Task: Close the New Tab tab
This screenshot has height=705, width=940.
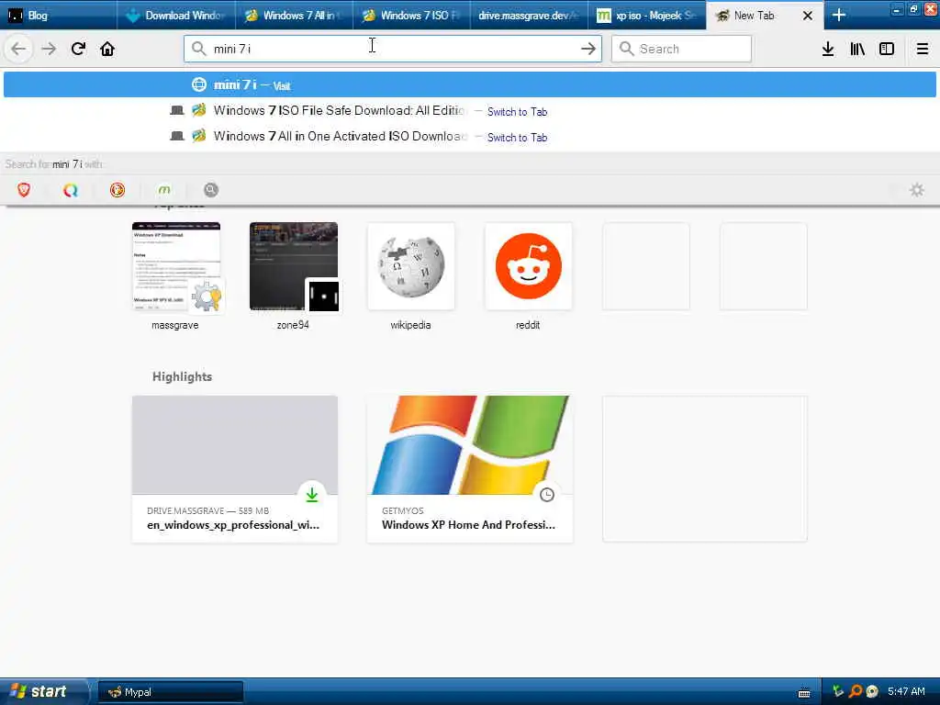Action: (x=808, y=16)
